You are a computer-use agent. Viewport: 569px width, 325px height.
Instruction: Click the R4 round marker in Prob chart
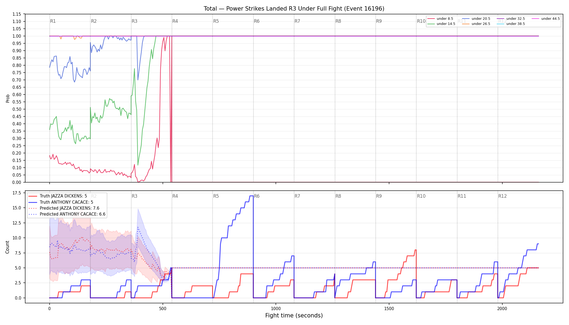pyautogui.click(x=175, y=21)
